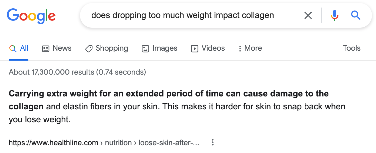Click the bold 'Carrying extra weight' snippet text
Viewport: 376px width, 153px height.
coord(49,94)
